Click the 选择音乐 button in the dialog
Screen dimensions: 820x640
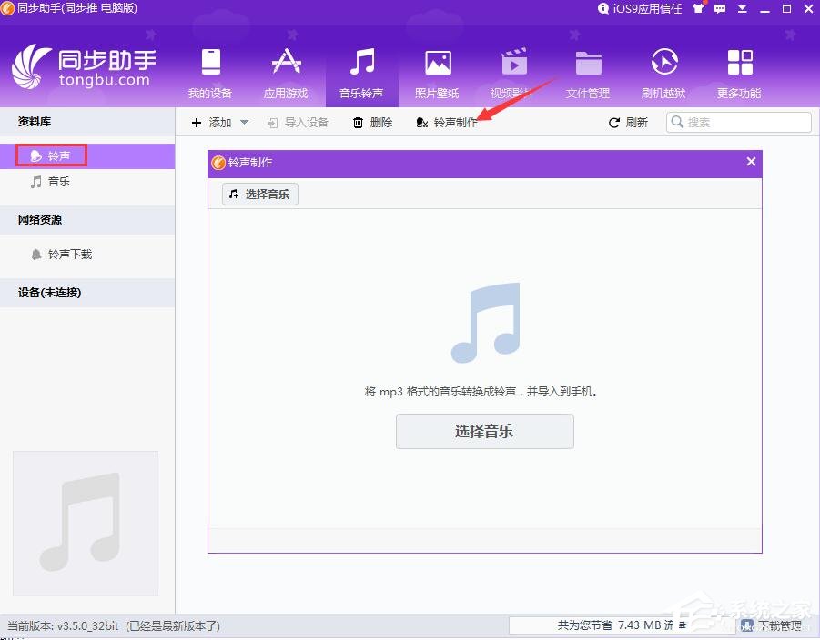point(484,431)
